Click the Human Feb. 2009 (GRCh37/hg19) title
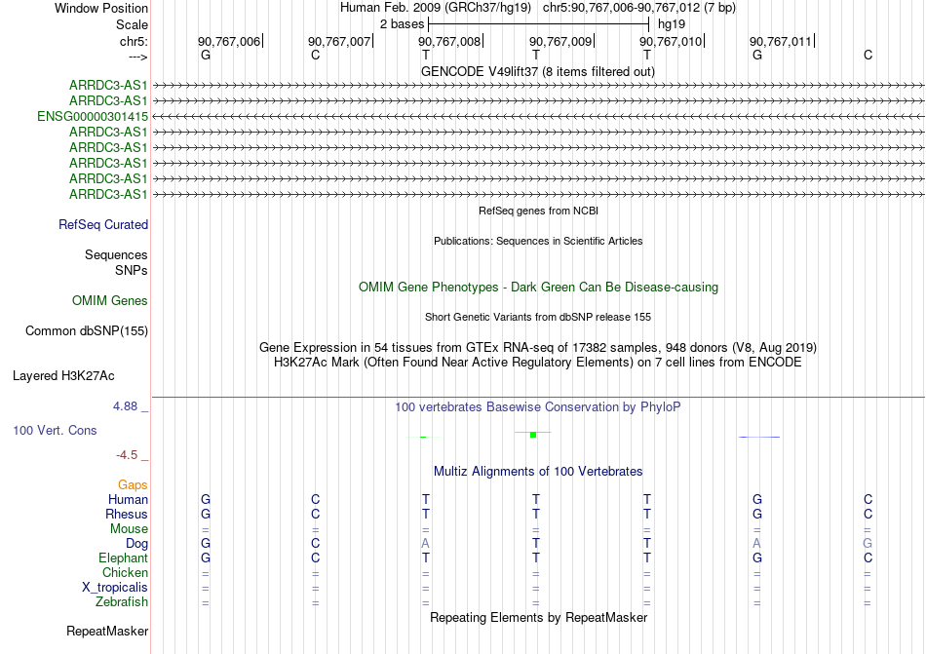The image size is (926, 654). 436,8
